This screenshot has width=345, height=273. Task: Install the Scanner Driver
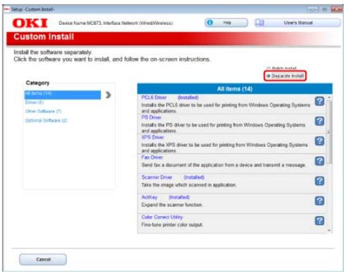[157, 177]
